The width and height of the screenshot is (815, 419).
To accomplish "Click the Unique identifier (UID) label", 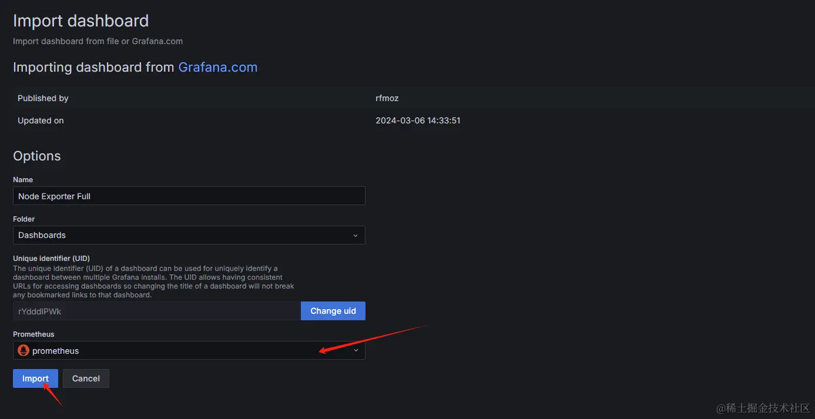I will [x=51, y=258].
